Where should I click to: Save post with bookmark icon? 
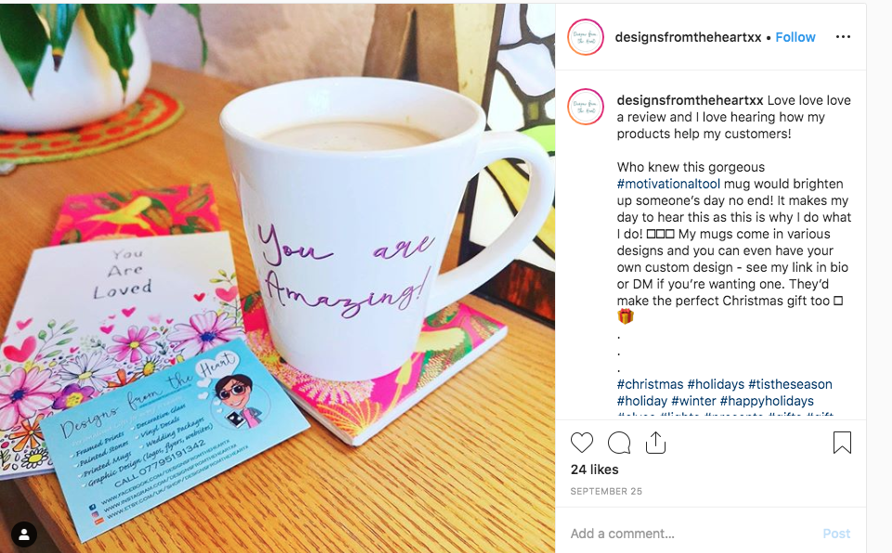tap(842, 442)
